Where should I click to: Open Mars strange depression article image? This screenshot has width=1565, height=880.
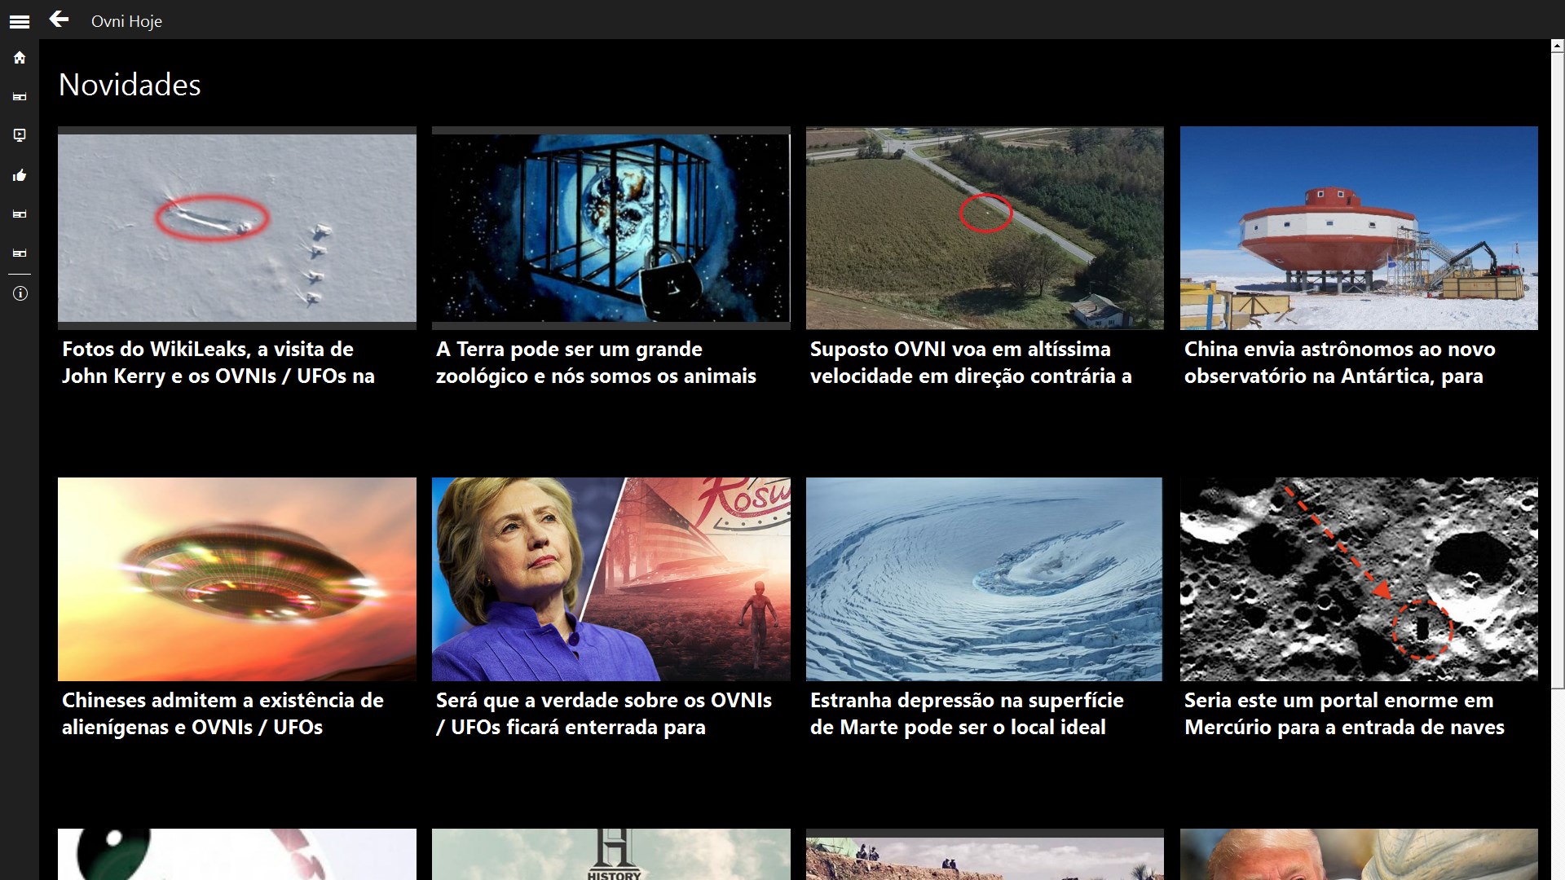(984, 579)
